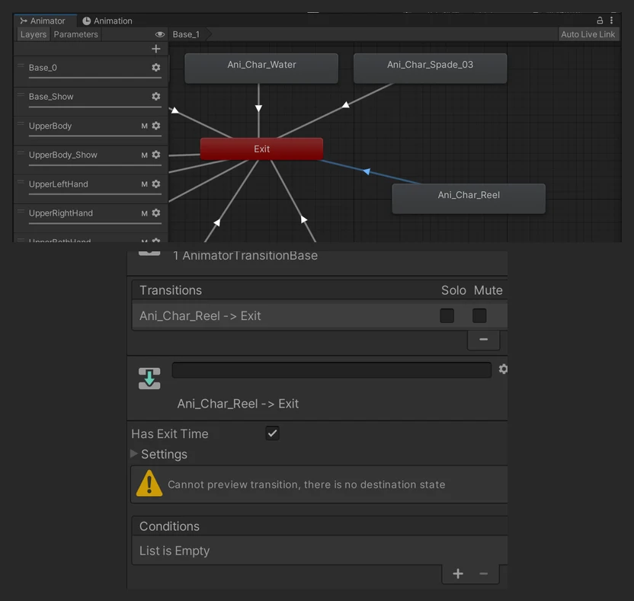Open the Layers tab
Screen dimensions: 634x601
click(34, 34)
